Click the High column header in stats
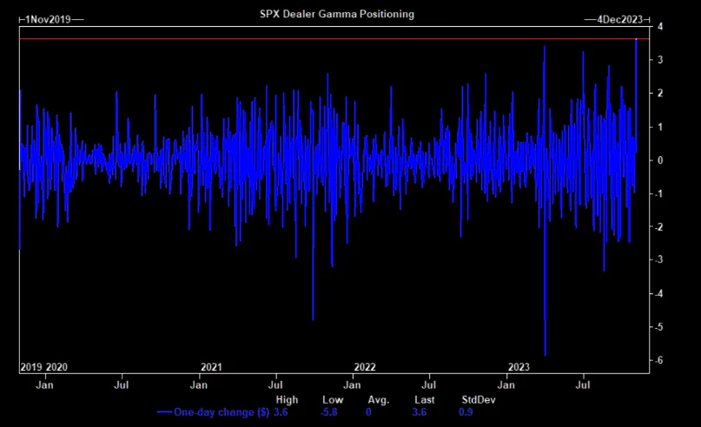 pos(286,399)
